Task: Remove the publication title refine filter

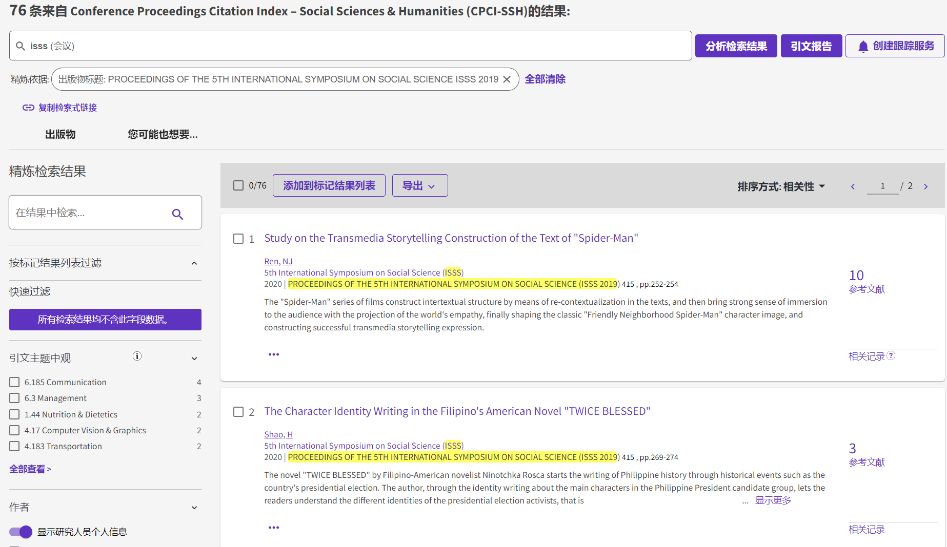Action: [x=507, y=79]
